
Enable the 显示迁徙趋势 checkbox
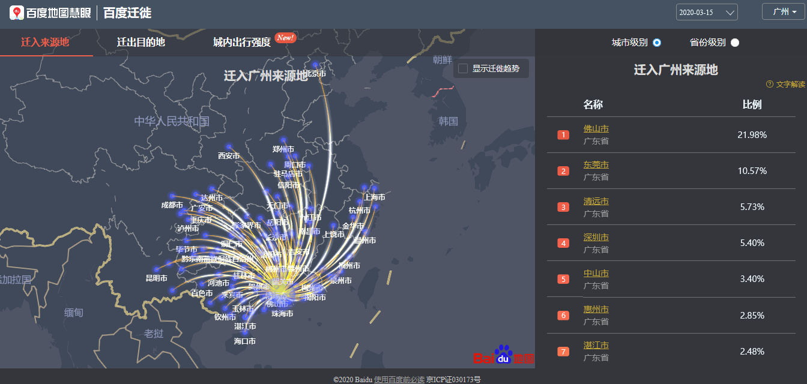[x=462, y=68]
